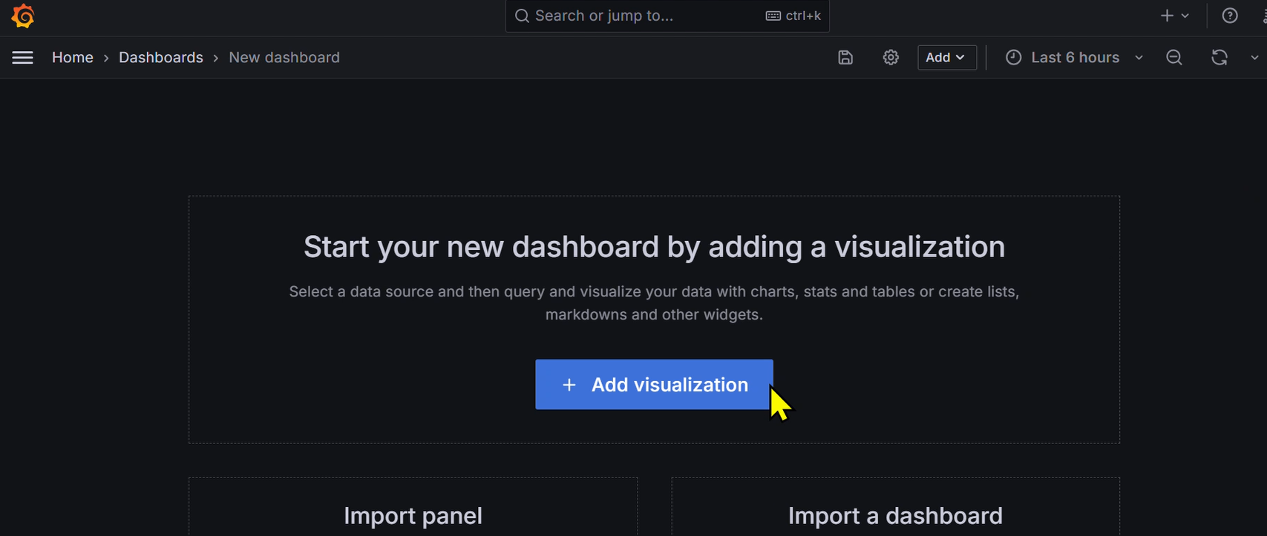This screenshot has width=1267, height=536.
Task: Click the Add visualization button
Action: pyautogui.click(x=654, y=385)
